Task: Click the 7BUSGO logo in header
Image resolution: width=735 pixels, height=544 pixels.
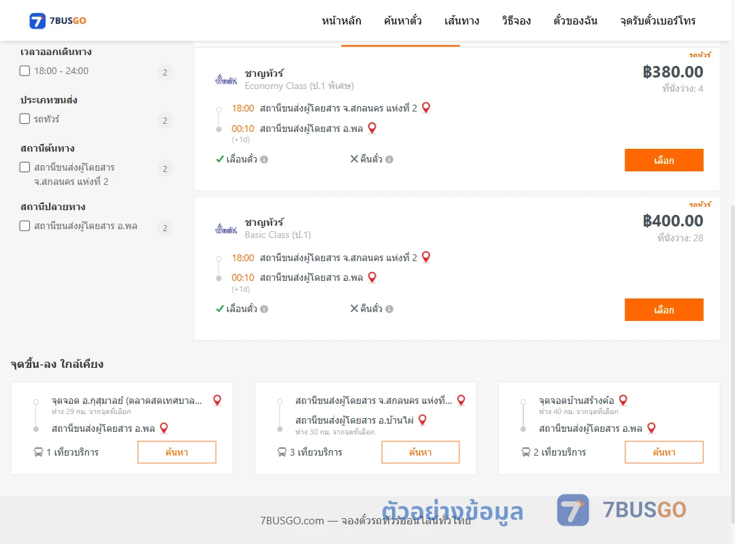Action: [x=58, y=20]
